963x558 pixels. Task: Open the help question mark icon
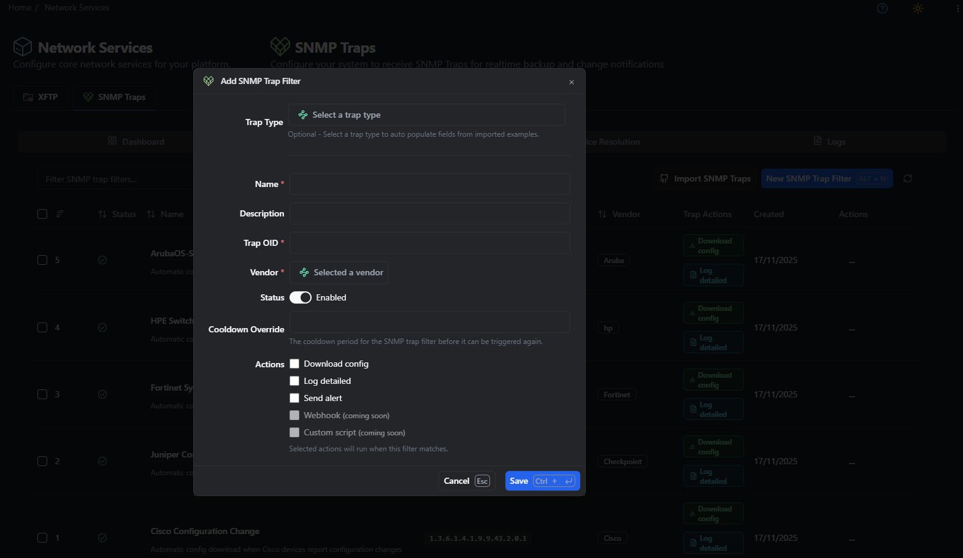pyautogui.click(x=882, y=8)
